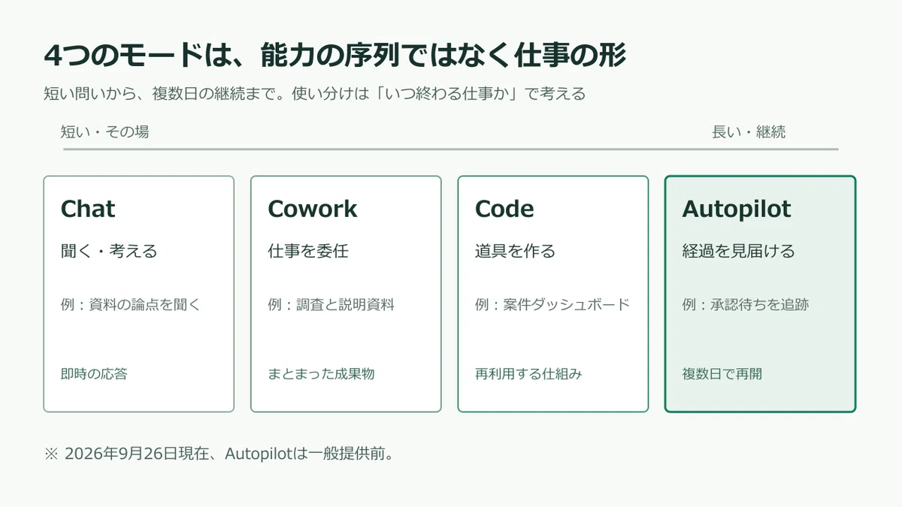Click the text "複数日で再開"

point(722,373)
